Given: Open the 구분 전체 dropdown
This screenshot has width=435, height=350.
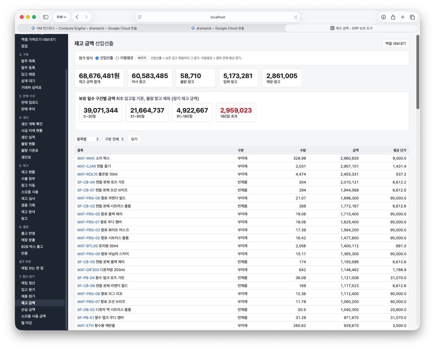Looking at the screenshot, I should pyautogui.click(x=114, y=139).
